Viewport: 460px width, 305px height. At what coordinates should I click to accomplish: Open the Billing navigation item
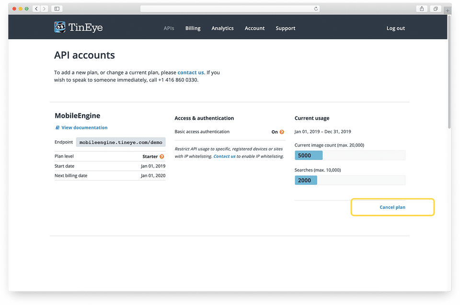click(x=193, y=28)
